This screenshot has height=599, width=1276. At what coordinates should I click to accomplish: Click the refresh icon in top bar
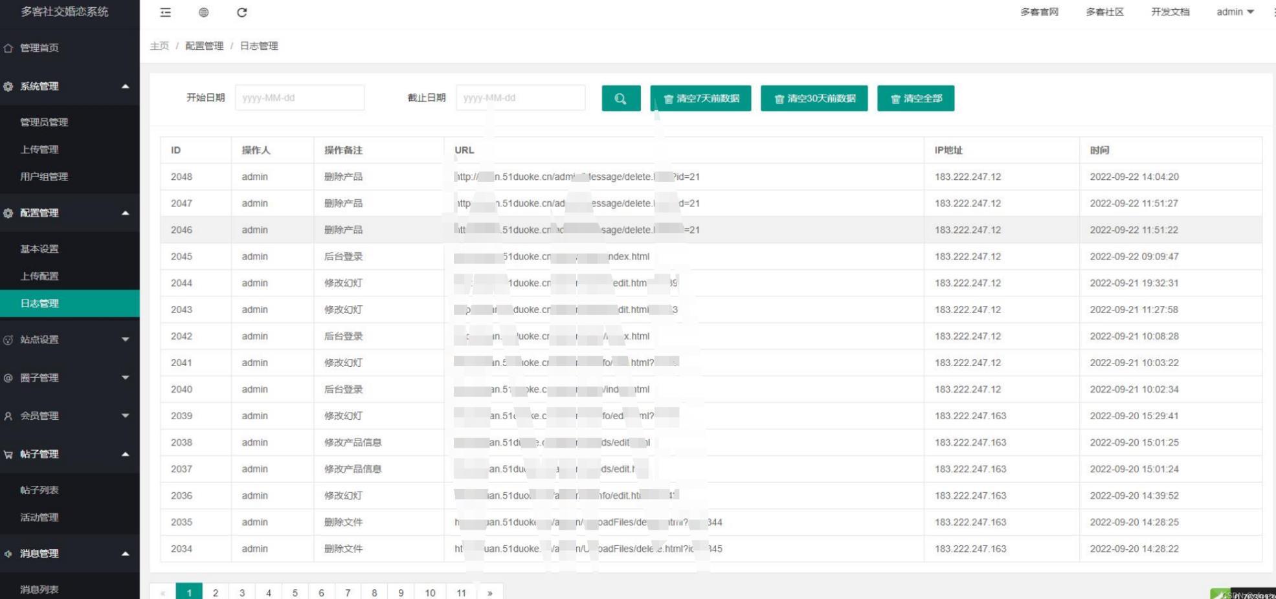point(242,12)
